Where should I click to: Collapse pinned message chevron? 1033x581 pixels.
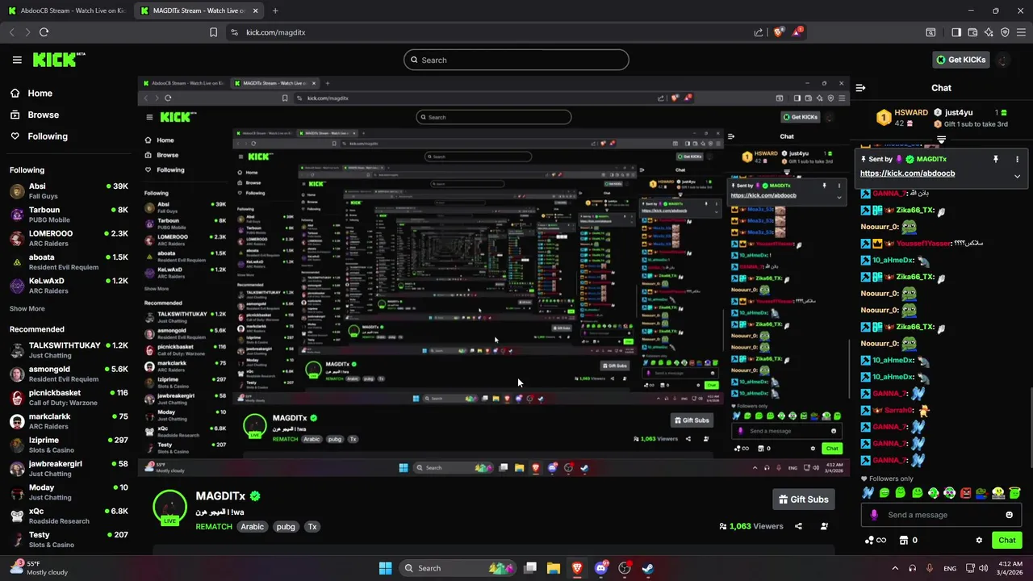pyautogui.click(x=1017, y=176)
